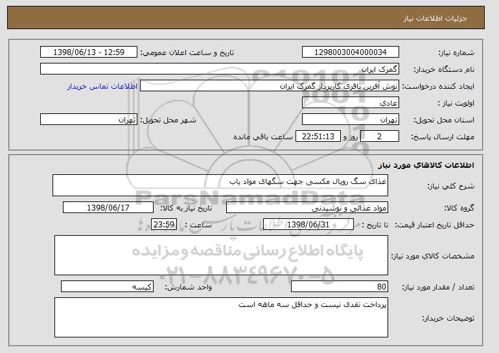Click the text ساعت باقی مانده
Viewport: 499px width, 353px height.
tap(263, 137)
